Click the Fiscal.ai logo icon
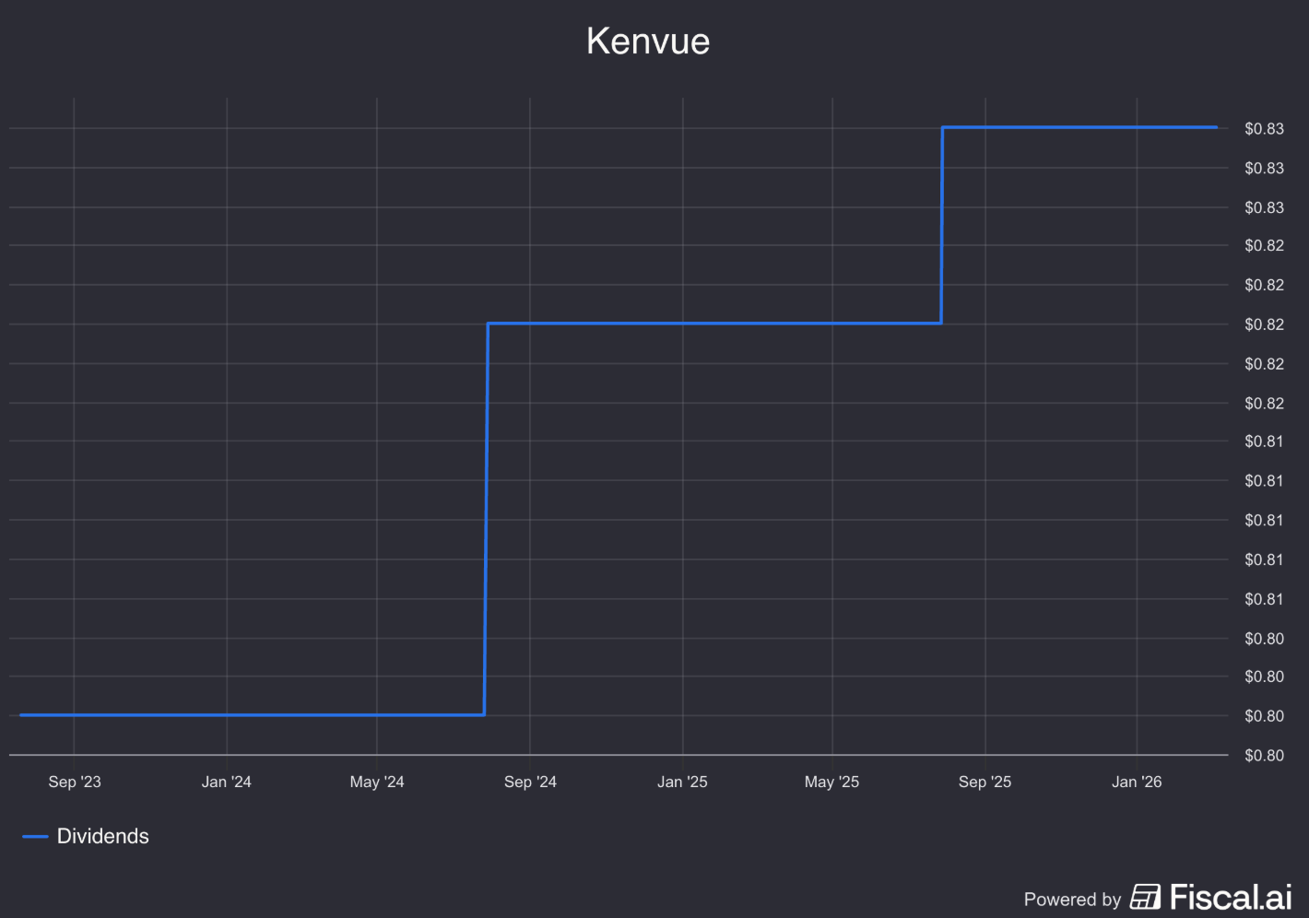 click(1145, 897)
